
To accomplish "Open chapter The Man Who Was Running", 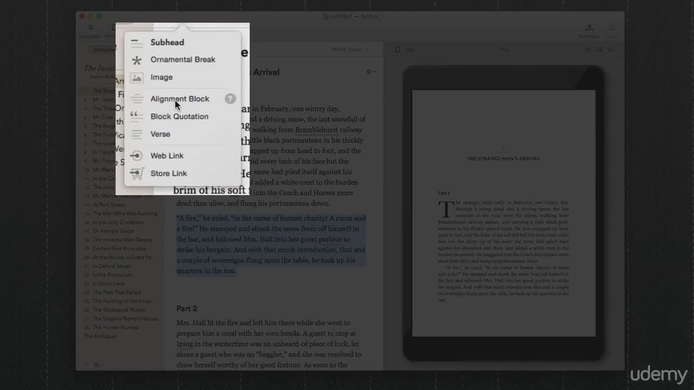I will pos(125,213).
